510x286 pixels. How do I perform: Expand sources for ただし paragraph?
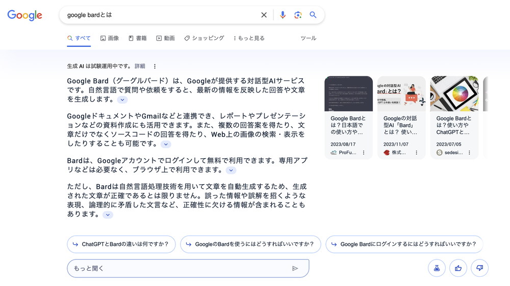[x=108, y=215]
